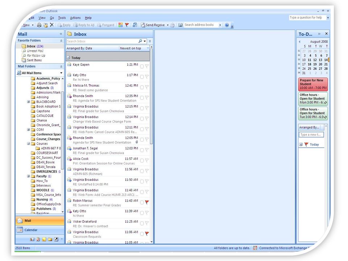
Task: Click the Type a question for help box
Action: point(307,17)
